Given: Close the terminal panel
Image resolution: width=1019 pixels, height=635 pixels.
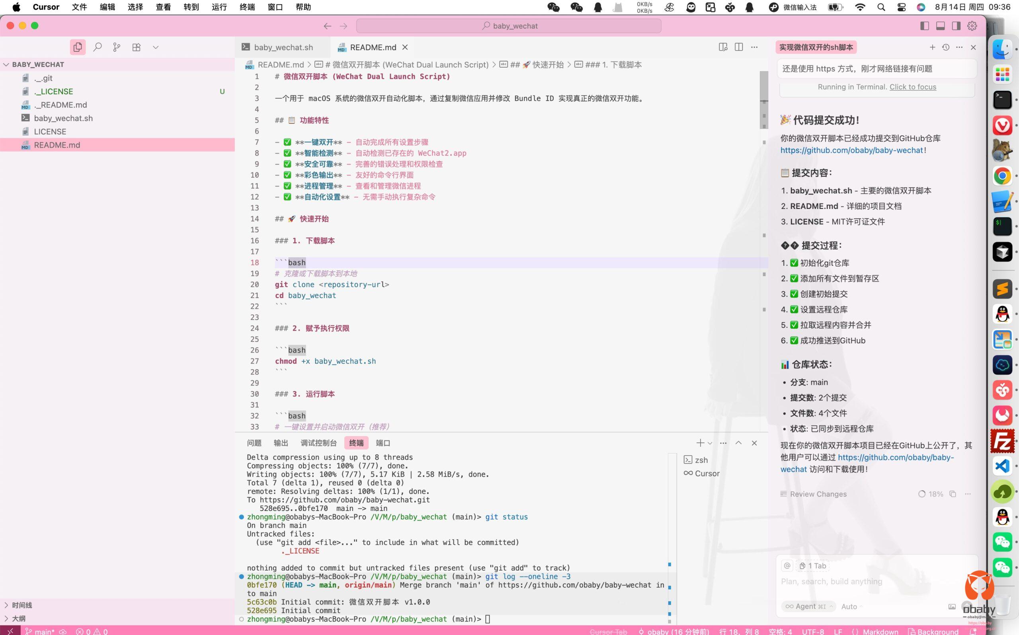Looking at the screenshot, I should 754,443.
